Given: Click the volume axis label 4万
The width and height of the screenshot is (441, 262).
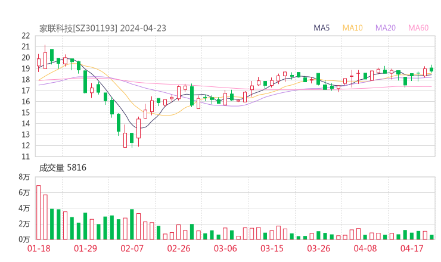Looking at the screenshot, I should coord(24,208).
